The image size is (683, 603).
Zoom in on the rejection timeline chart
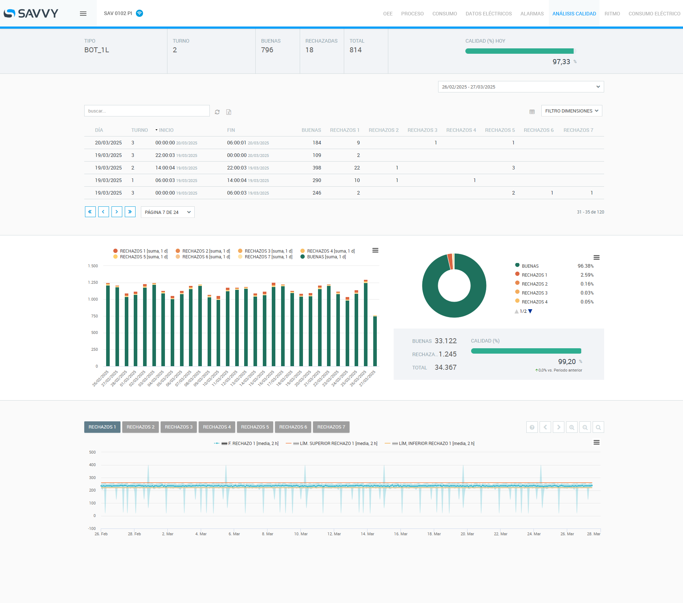click(x=572, y=427)
